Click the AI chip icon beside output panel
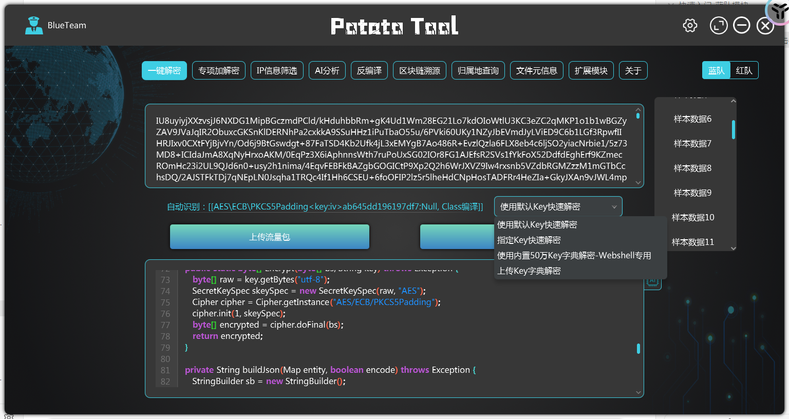Viewport: 789px width, 419px height. pos(652,282)
